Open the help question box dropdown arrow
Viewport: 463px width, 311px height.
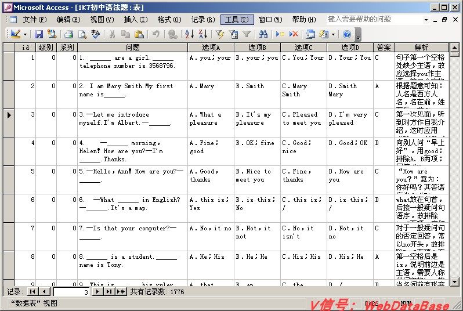(x=426, y=20)
